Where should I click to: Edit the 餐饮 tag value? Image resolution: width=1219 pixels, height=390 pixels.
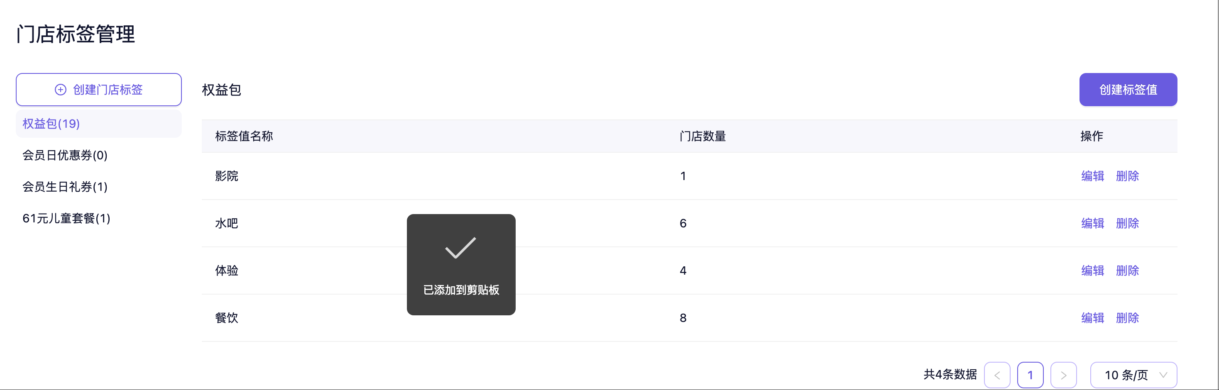(x=1092, y=318)
